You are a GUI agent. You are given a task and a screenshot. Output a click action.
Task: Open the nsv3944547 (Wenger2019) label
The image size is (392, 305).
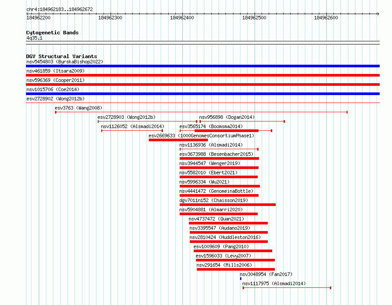(x=210, y=163)
